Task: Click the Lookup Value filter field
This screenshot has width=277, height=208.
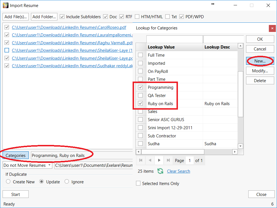Action: point(175,39)
